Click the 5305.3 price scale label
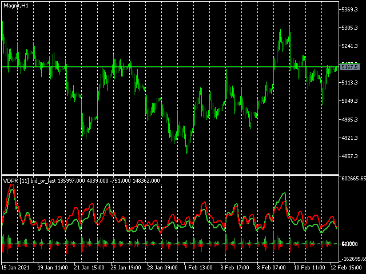This screenshot has width=366, height=274. pos(349,28)
